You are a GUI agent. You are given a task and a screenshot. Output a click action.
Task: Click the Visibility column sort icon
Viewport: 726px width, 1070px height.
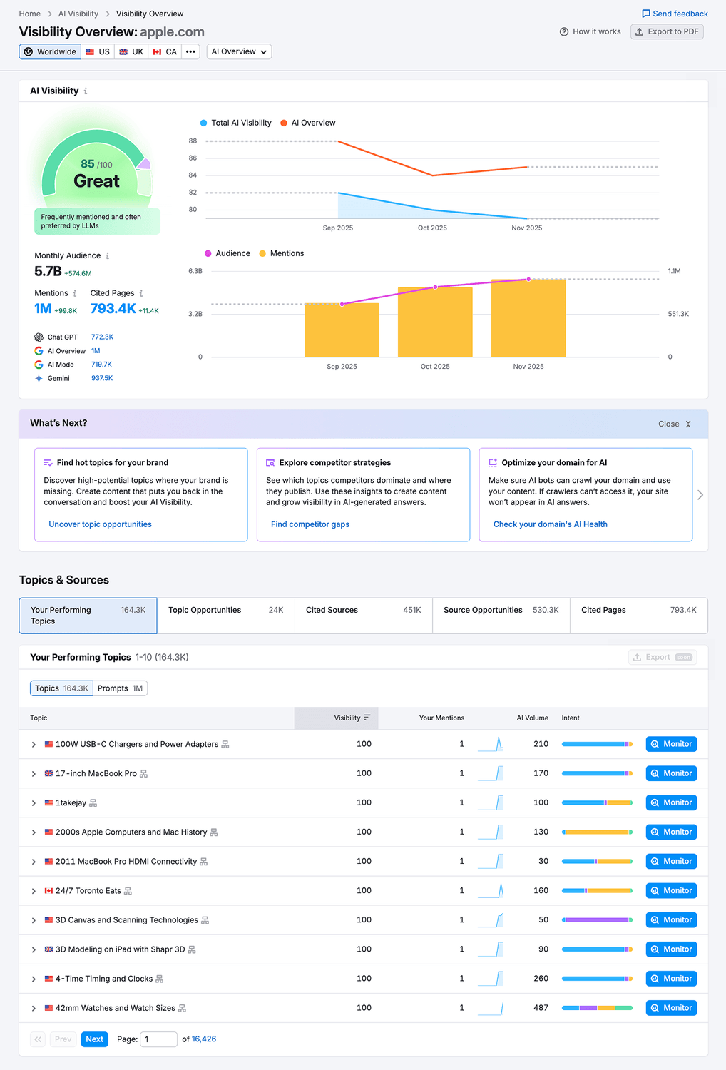(367, 718)
